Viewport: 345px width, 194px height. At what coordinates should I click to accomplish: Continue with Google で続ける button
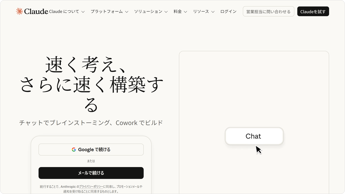pos(91,150)
